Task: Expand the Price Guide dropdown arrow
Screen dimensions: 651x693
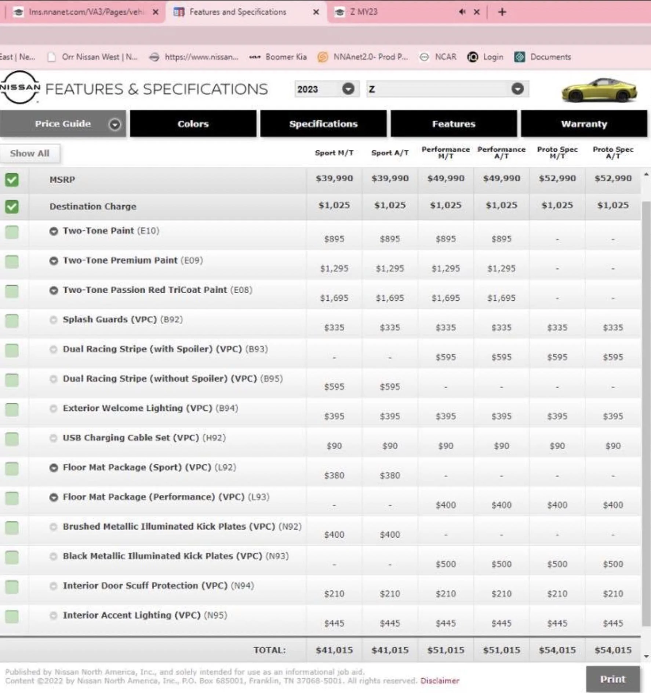Action: coord(114,124)
